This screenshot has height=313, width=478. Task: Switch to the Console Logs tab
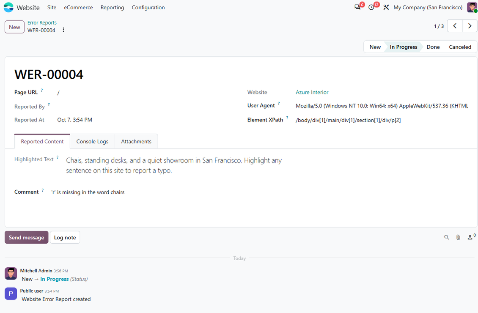click(x=92, y=141)
